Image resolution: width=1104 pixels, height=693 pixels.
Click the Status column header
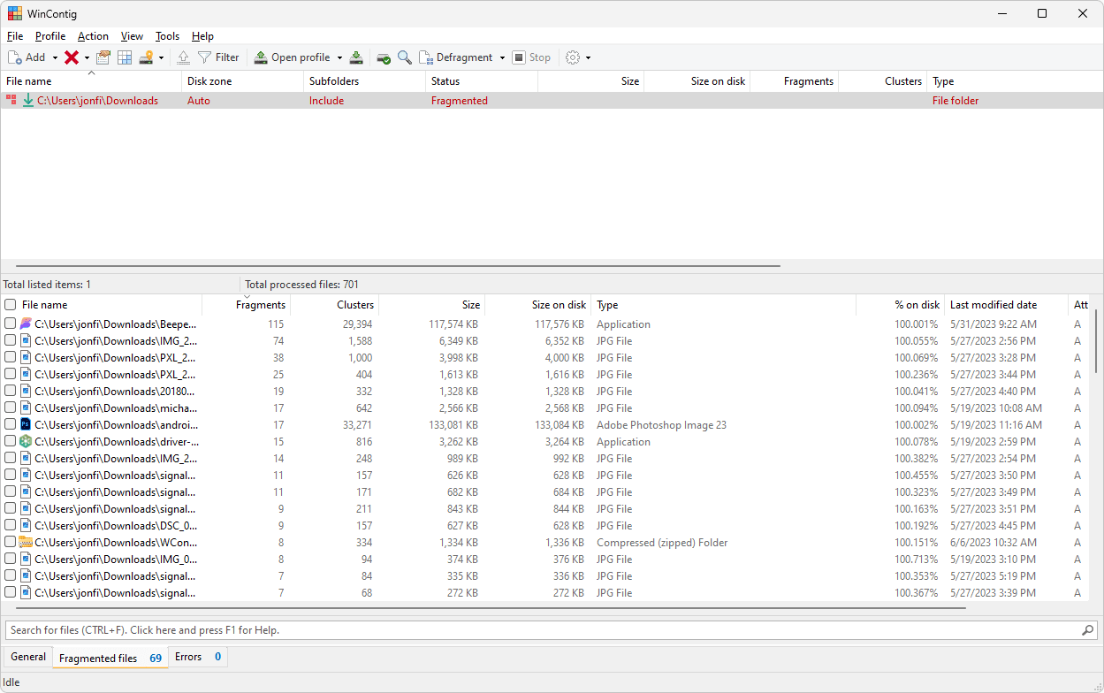(x=482, y=81)
